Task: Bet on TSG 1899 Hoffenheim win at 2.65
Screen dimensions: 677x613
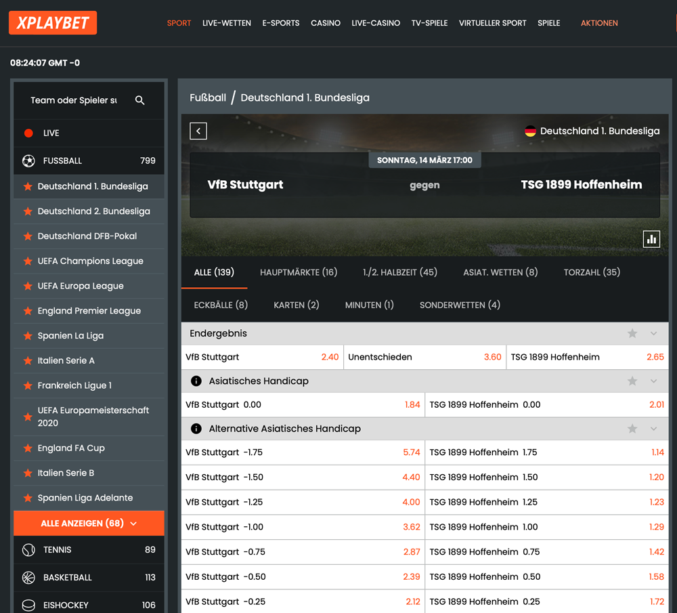Action: coord(587,357)
